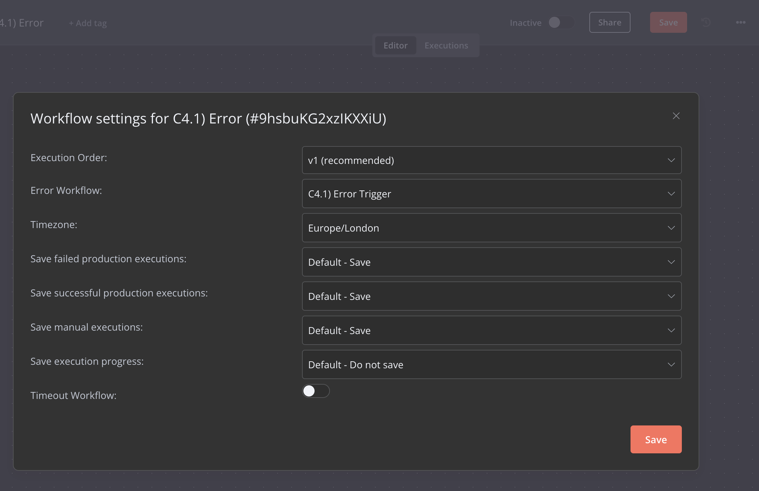Click the + Add tag link
This screenshot has width=759, height=491.
(88, 23)
